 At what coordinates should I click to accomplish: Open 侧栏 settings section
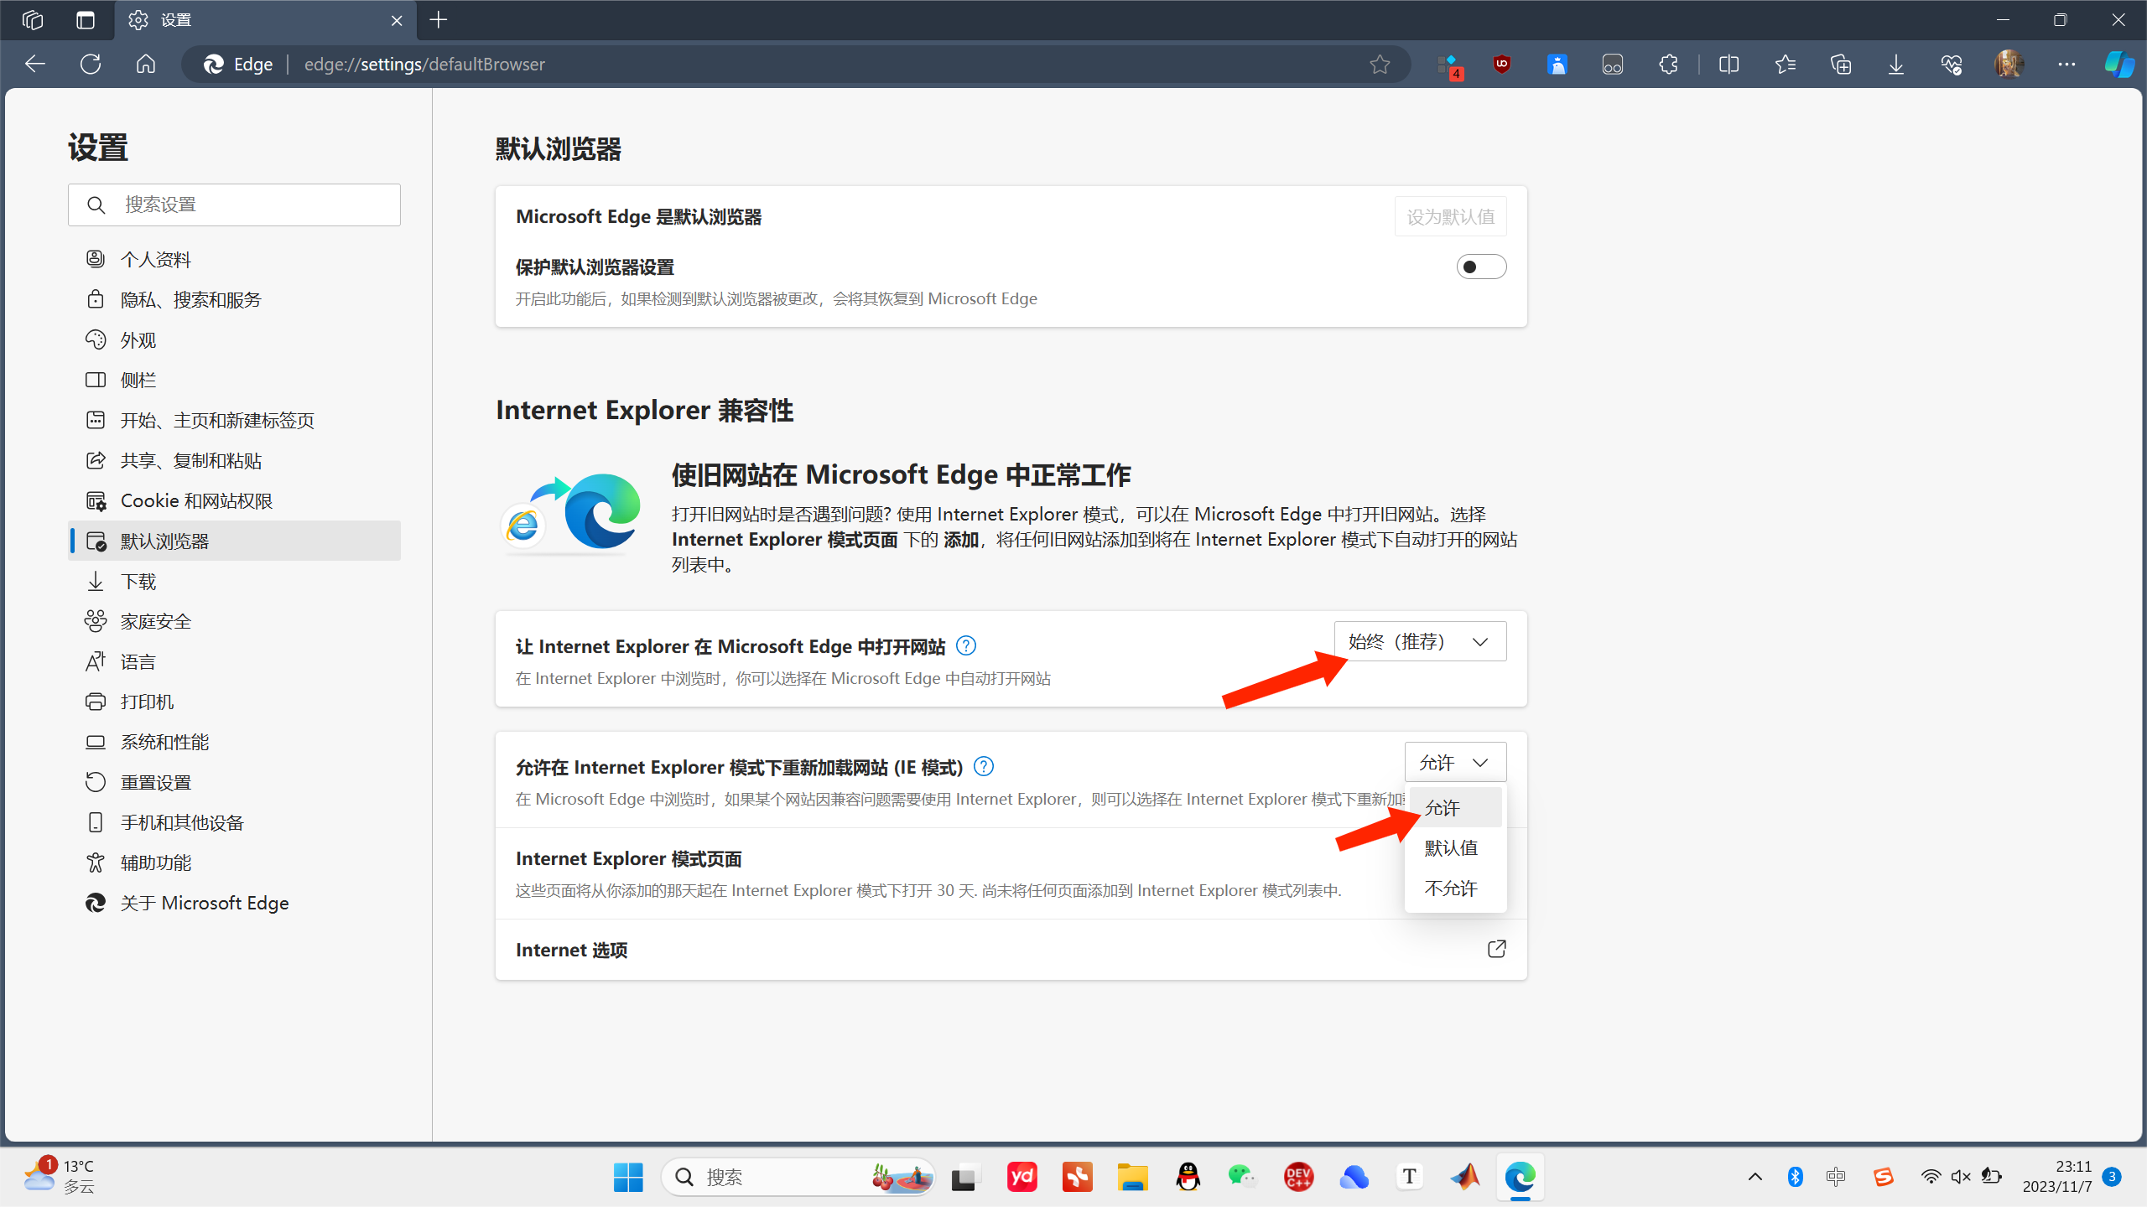point(234,380)
